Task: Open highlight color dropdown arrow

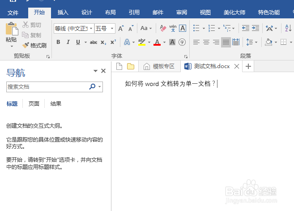Action: coord(149,42)
